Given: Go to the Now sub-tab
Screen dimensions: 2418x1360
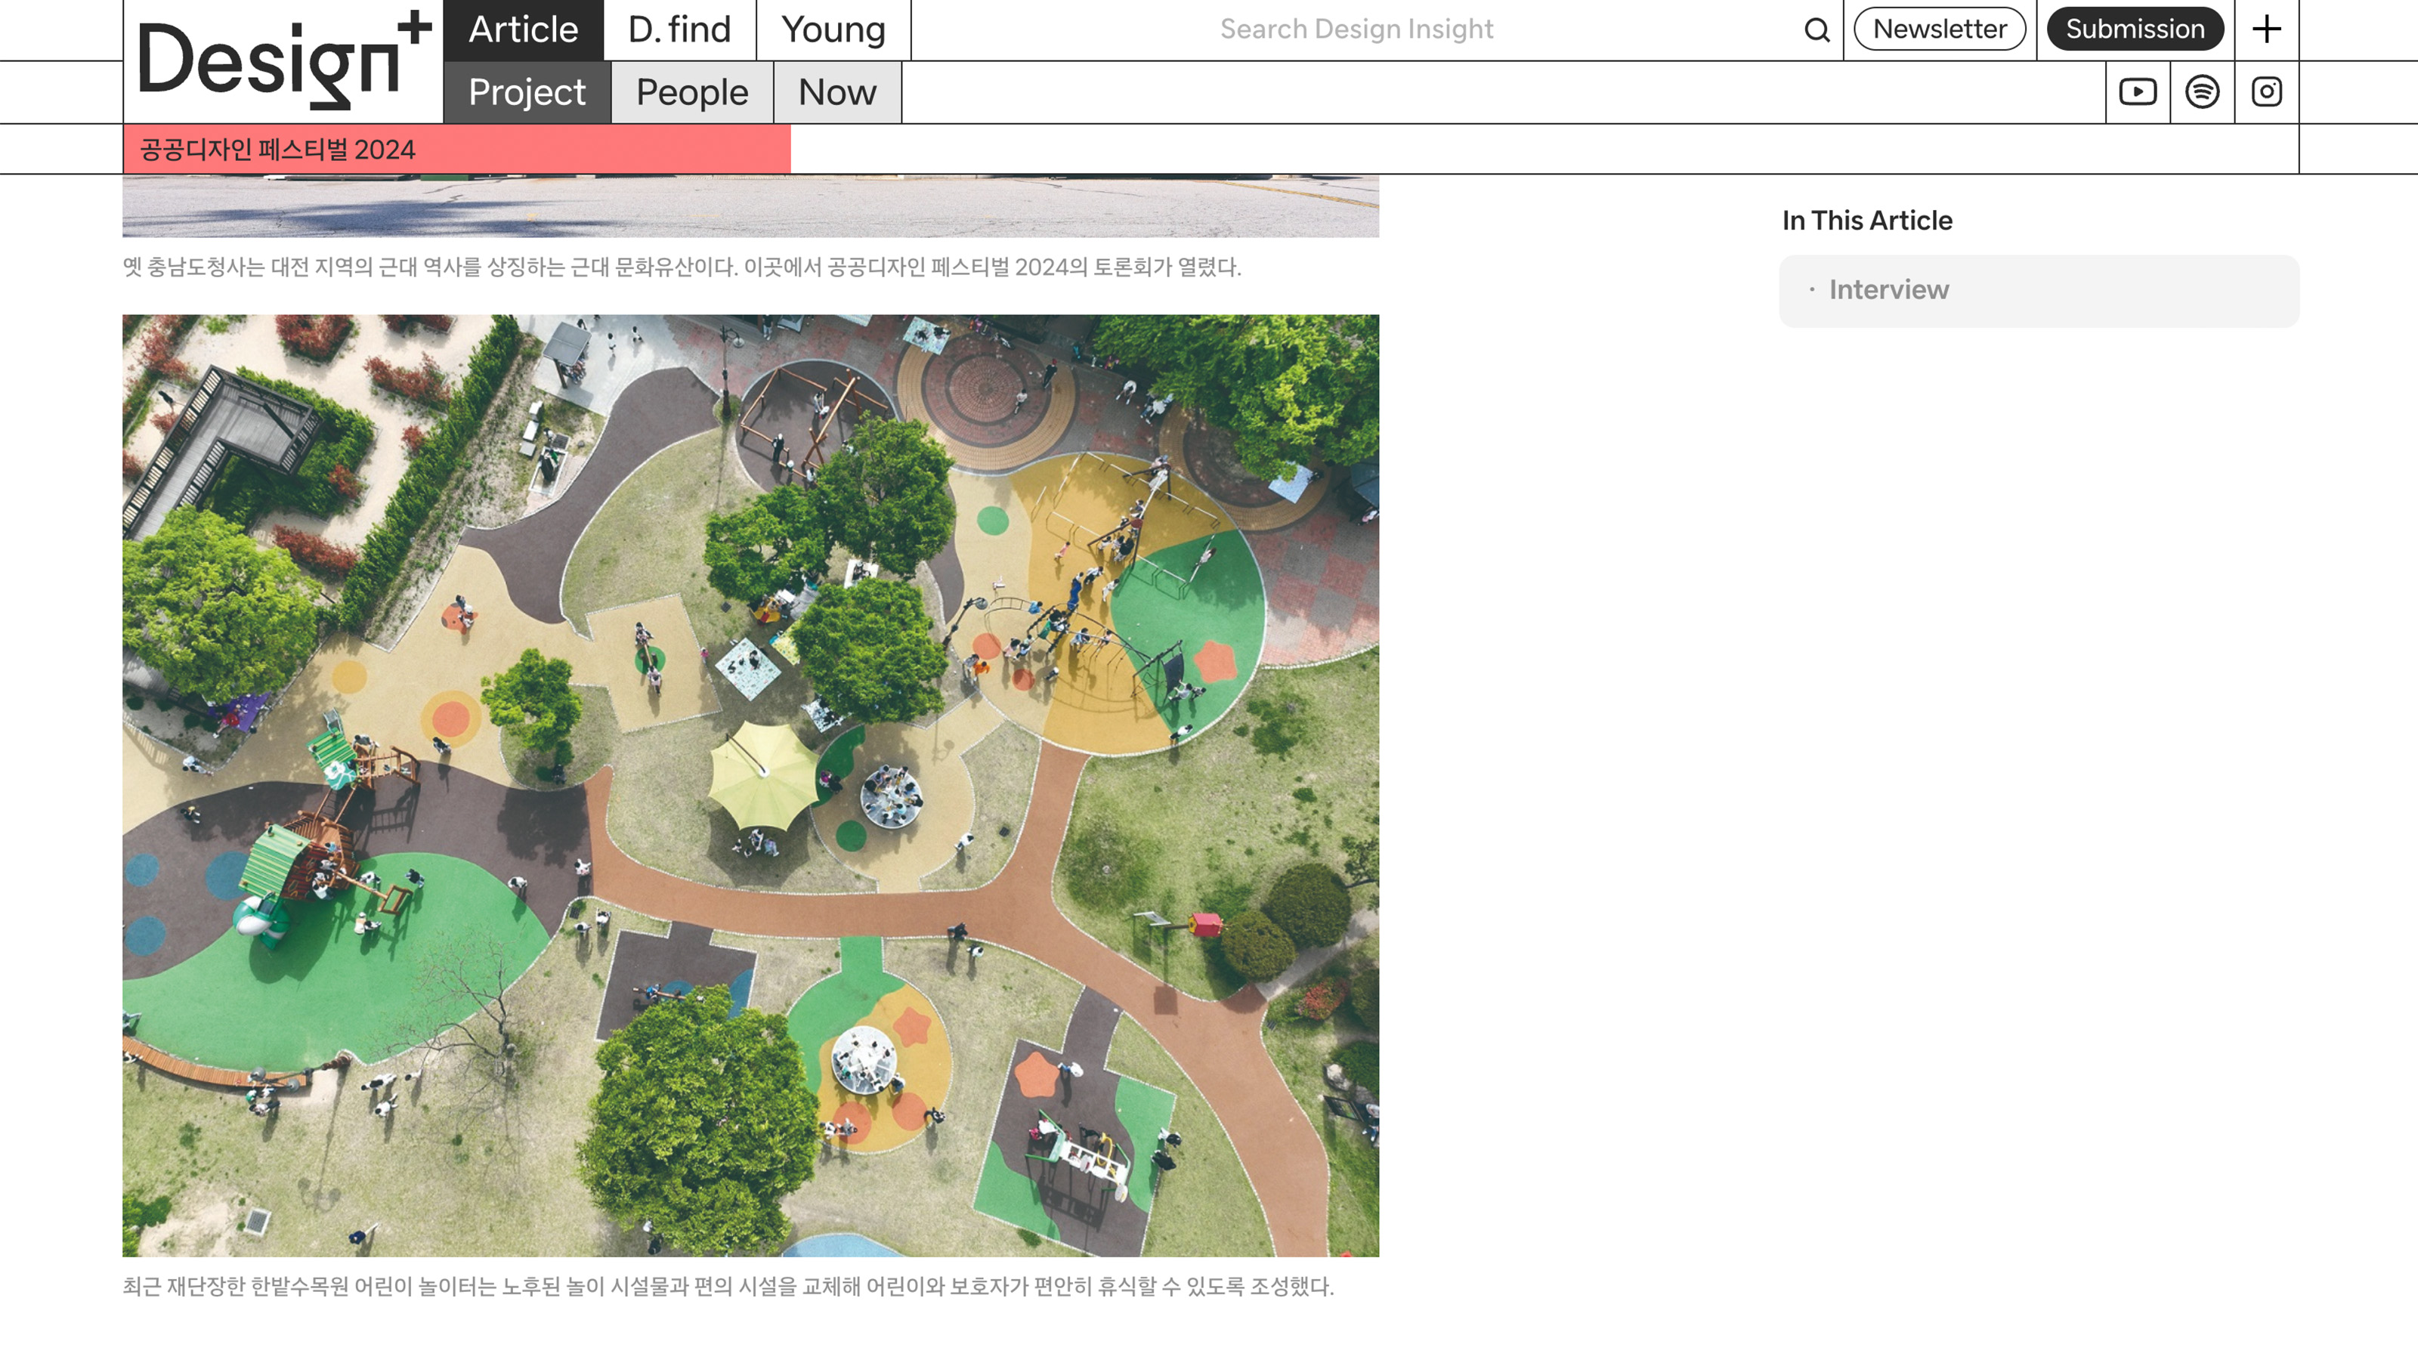Looking at the screenshot, I should click(836, 92).
